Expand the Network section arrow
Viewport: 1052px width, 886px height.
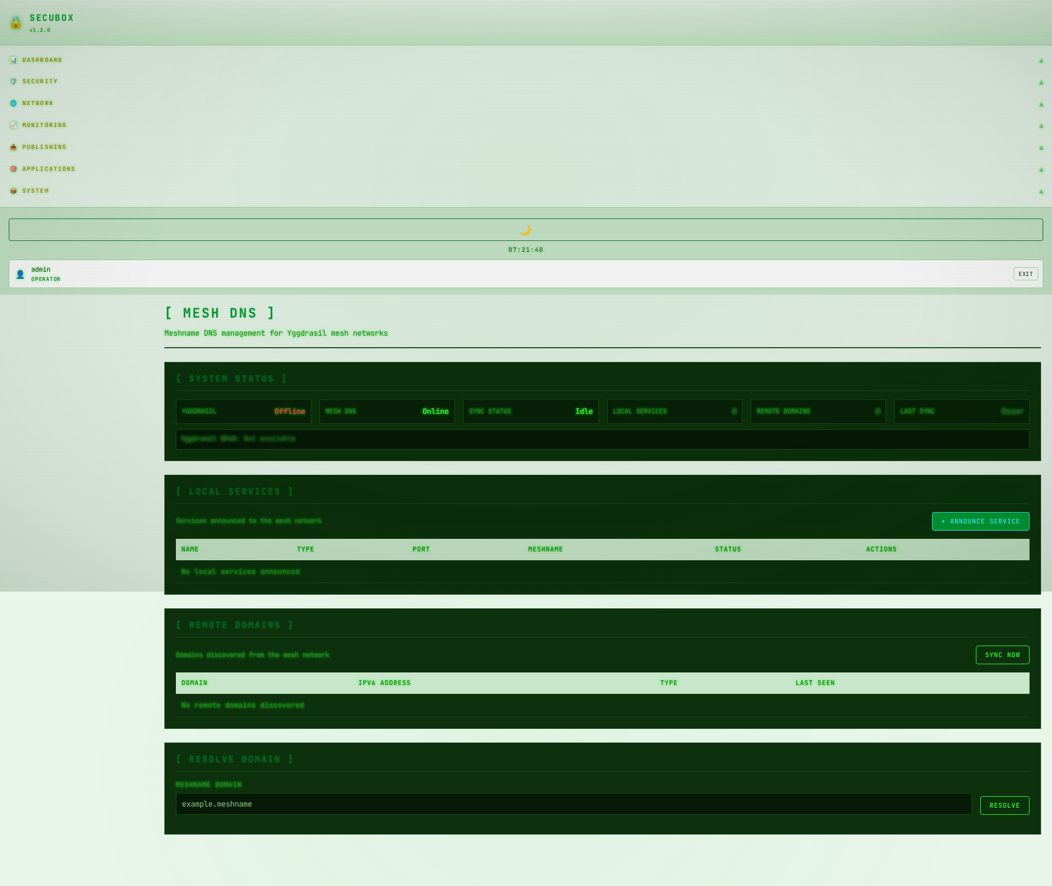coord(1041,104)
